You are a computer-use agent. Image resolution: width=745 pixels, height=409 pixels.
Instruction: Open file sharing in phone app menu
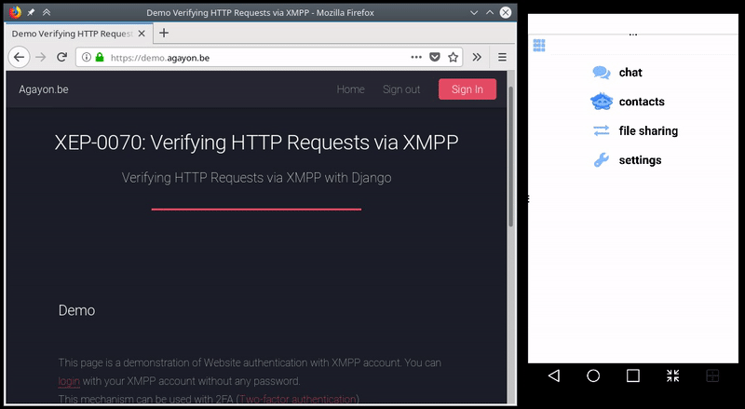coord(648,130)
